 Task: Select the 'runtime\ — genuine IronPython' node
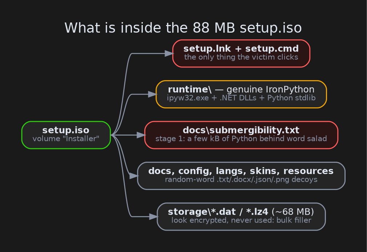point(241,94)
